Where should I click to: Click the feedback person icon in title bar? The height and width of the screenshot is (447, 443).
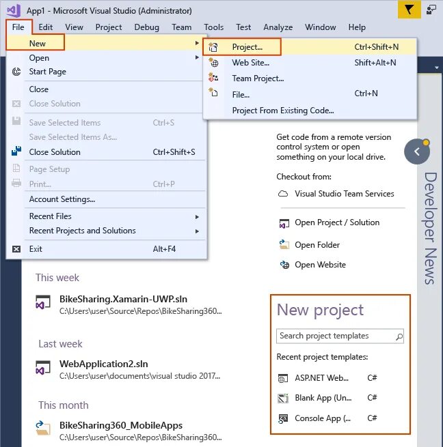point(431,10)
